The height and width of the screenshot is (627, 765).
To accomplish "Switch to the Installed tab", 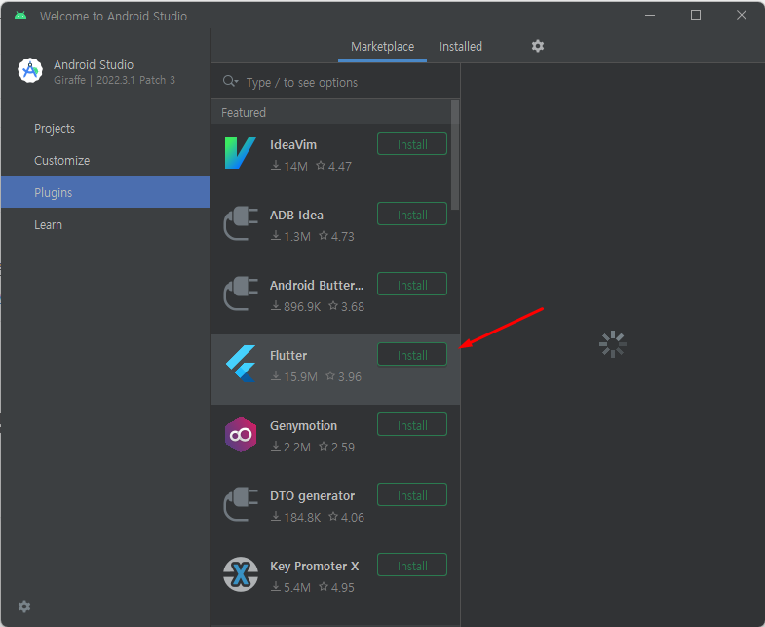I will [461, 47].
